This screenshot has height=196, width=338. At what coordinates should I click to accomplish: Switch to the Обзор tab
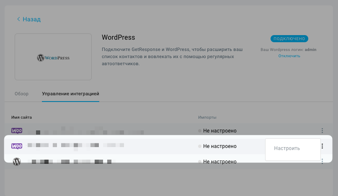21,94
